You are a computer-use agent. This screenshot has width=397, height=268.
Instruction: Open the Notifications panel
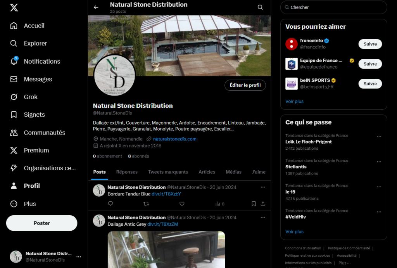(41, 61)
